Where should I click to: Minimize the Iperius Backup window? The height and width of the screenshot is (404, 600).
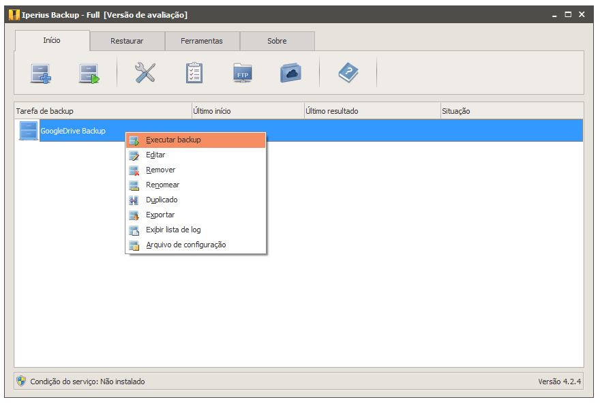pos(554,15)
